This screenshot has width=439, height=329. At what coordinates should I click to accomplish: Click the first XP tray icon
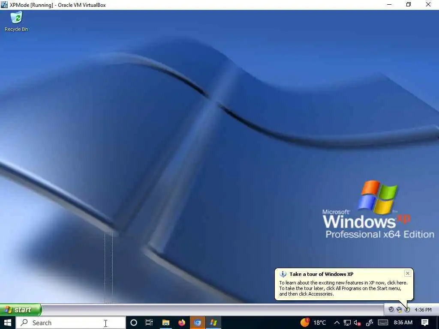coord(391,309)
